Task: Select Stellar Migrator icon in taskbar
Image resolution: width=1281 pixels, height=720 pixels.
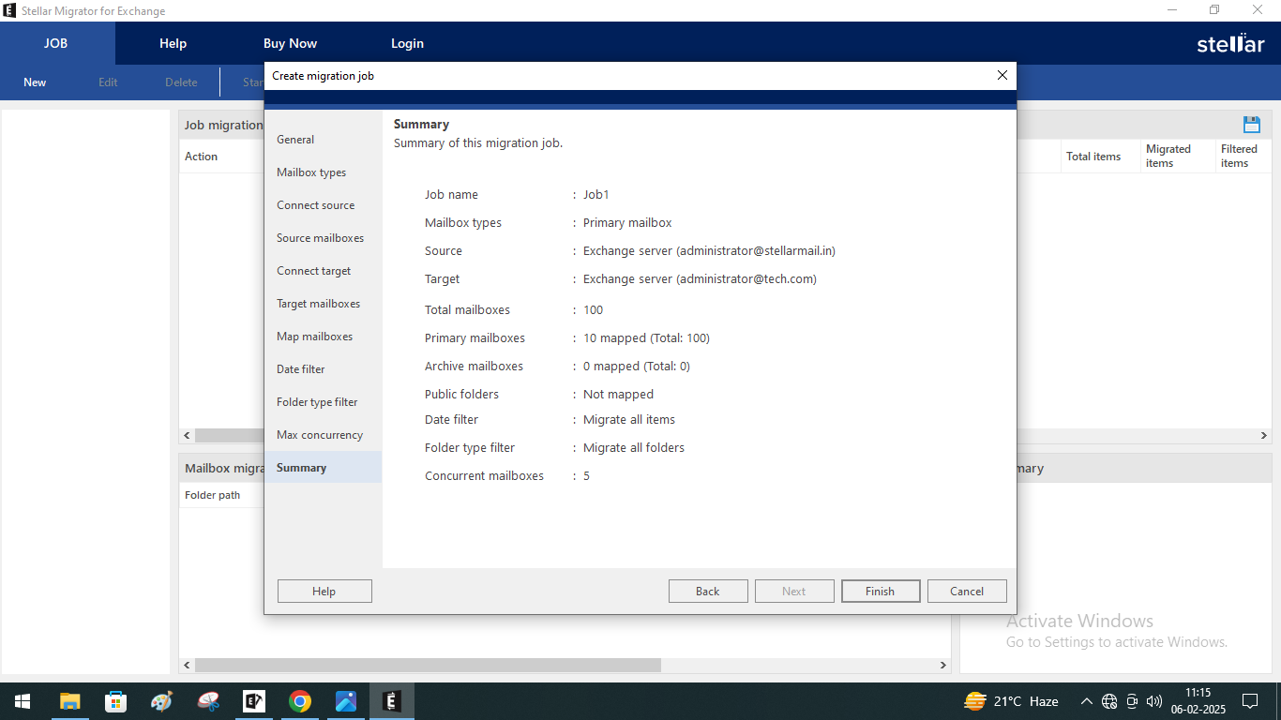Action: pyautogui.click(x=392, y=701)
